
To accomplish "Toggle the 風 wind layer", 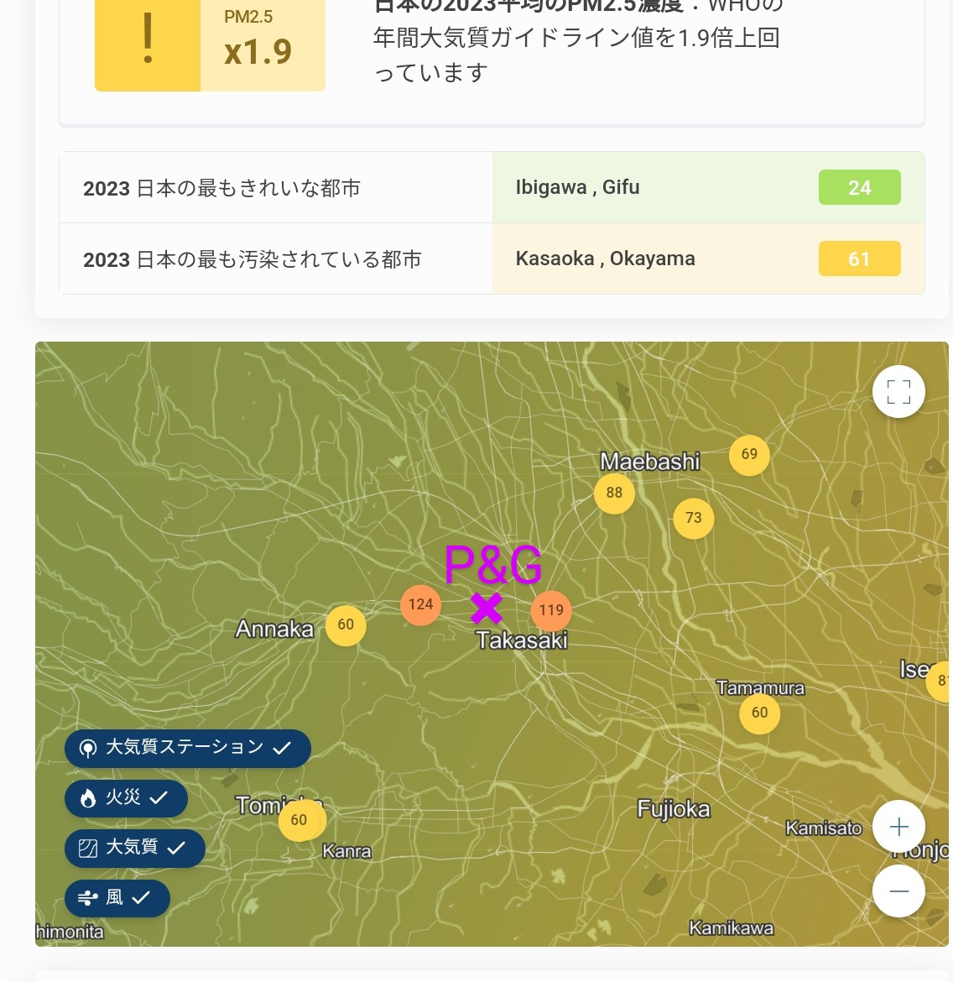I will [117, 898].
